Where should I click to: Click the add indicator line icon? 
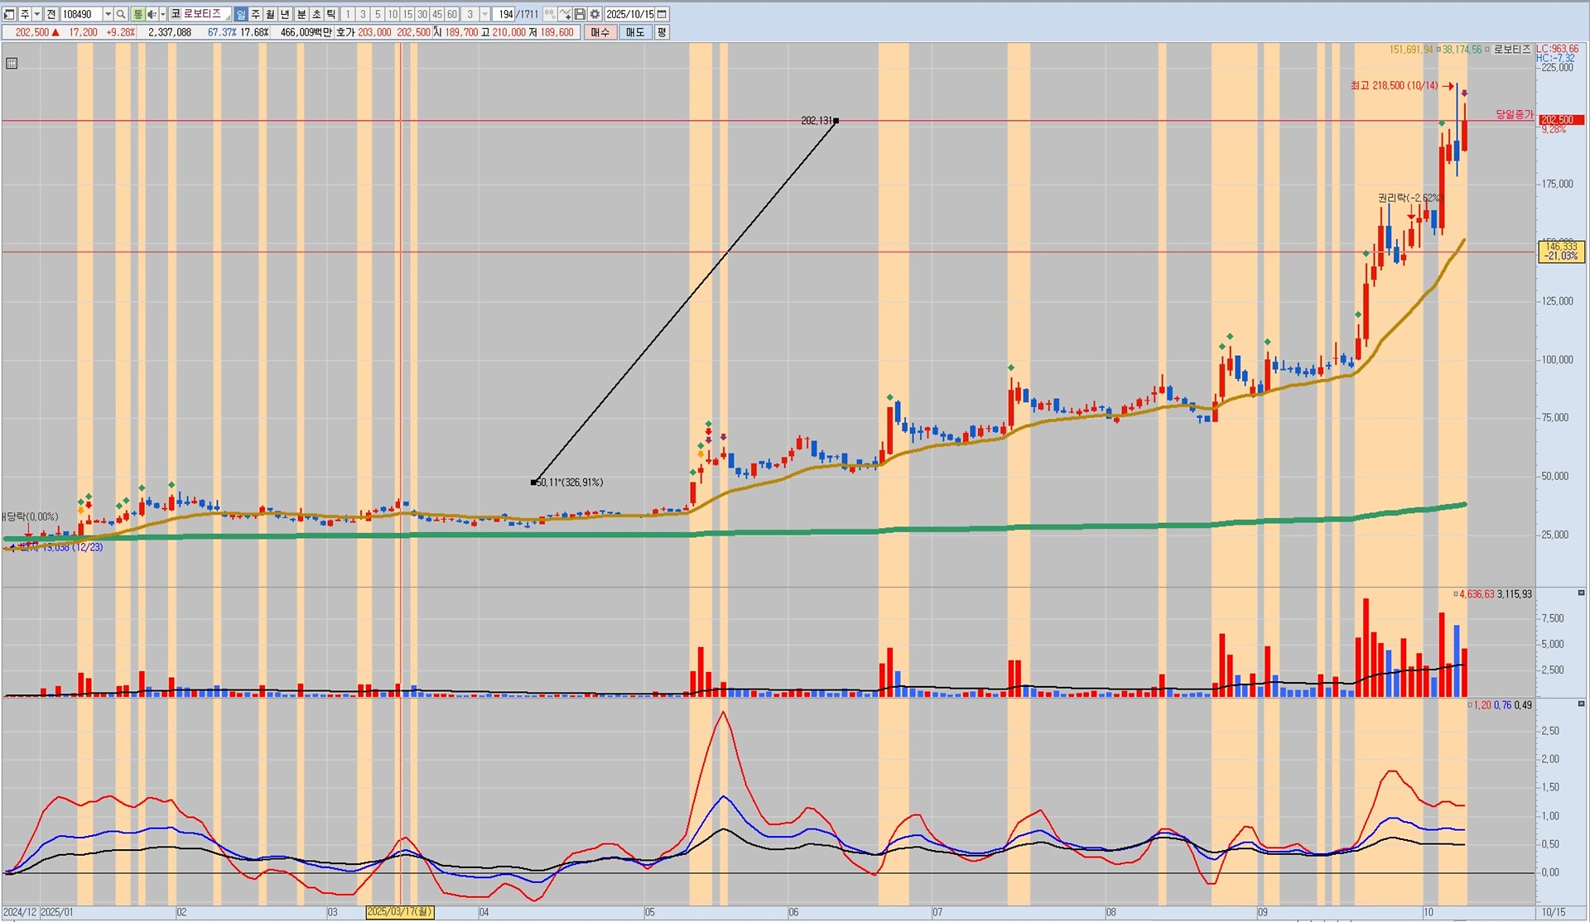click(x=565, y=14)
